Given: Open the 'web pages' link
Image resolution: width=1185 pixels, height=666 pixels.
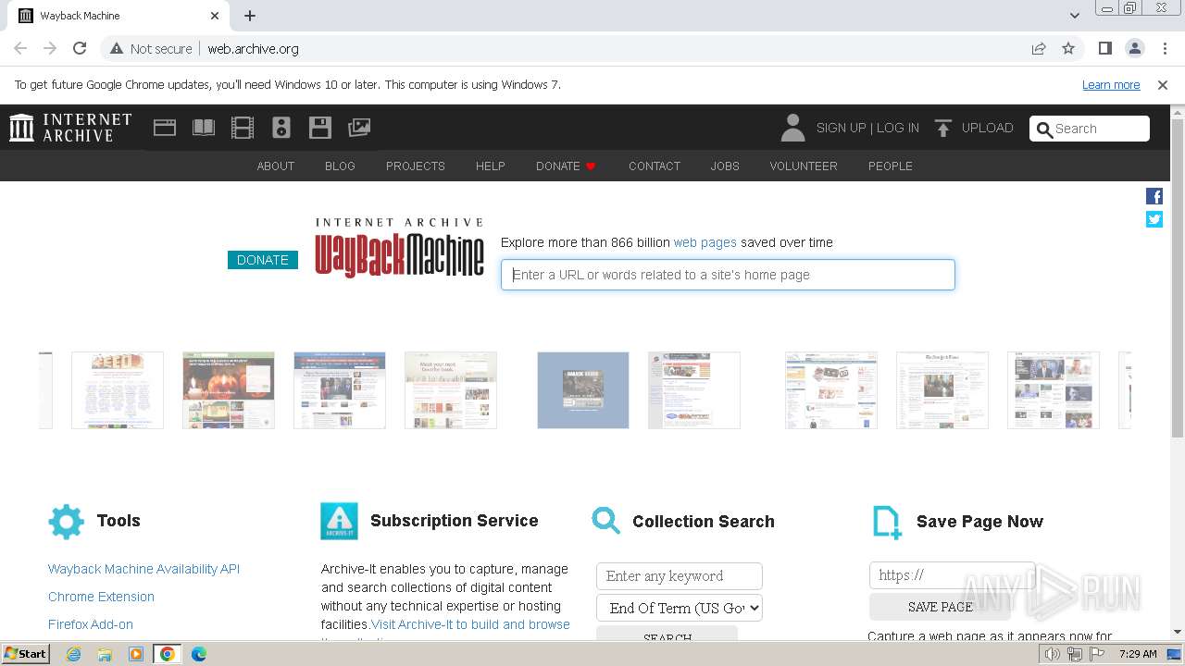Looking at the screenshot, I should click(x=705, y=242).
